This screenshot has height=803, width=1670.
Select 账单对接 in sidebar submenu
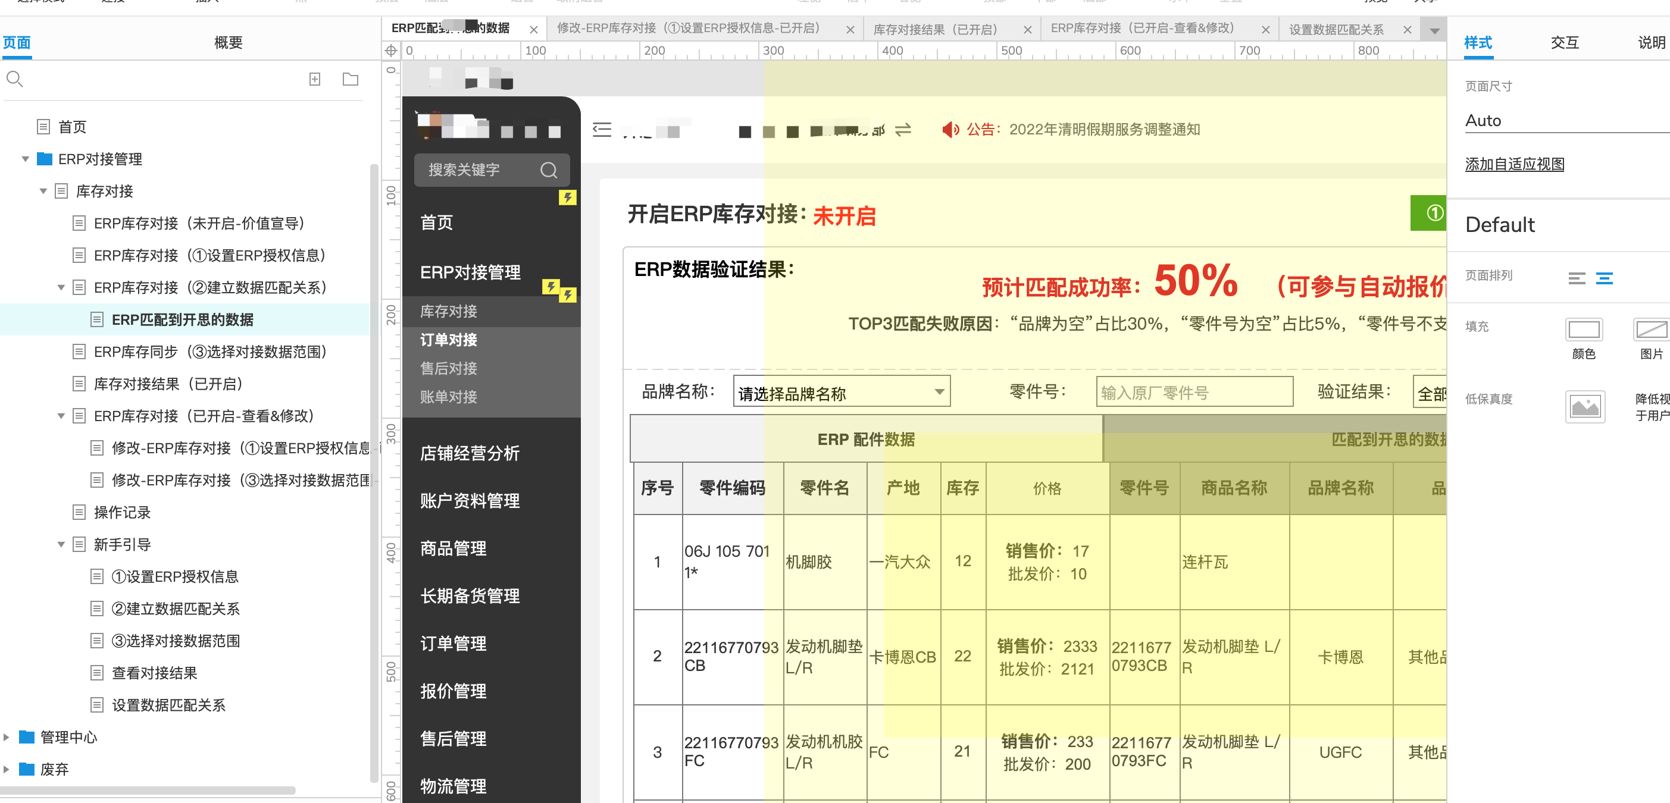pos(448,397)
